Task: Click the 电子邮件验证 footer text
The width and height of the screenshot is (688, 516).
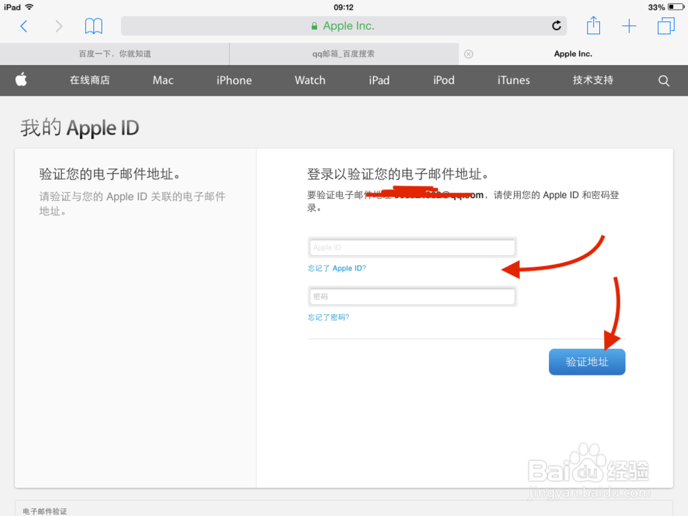Action: [x=45, y=511]
